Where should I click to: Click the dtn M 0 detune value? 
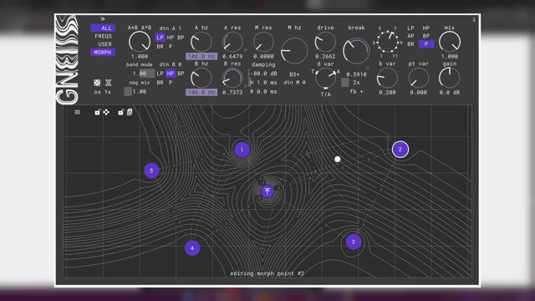point(294,83)
